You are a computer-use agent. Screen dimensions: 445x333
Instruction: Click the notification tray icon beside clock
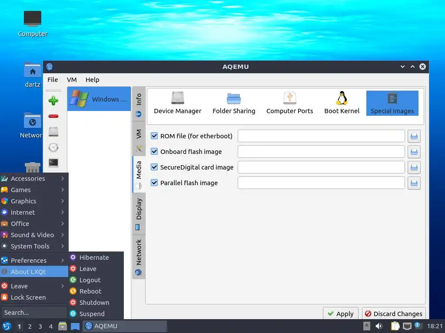(x=418, y=326)
